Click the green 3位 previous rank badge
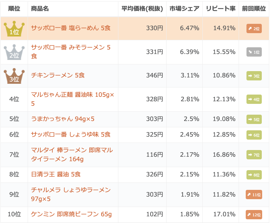Screen dimensions: 270x223 pos(254,76)
